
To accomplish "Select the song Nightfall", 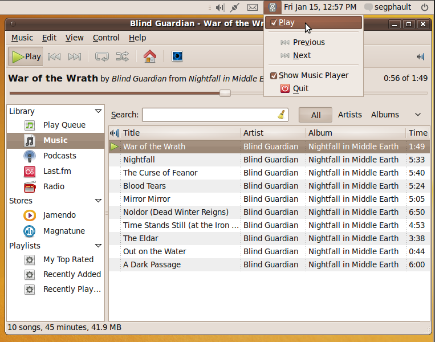I will (x=269, y=160).
